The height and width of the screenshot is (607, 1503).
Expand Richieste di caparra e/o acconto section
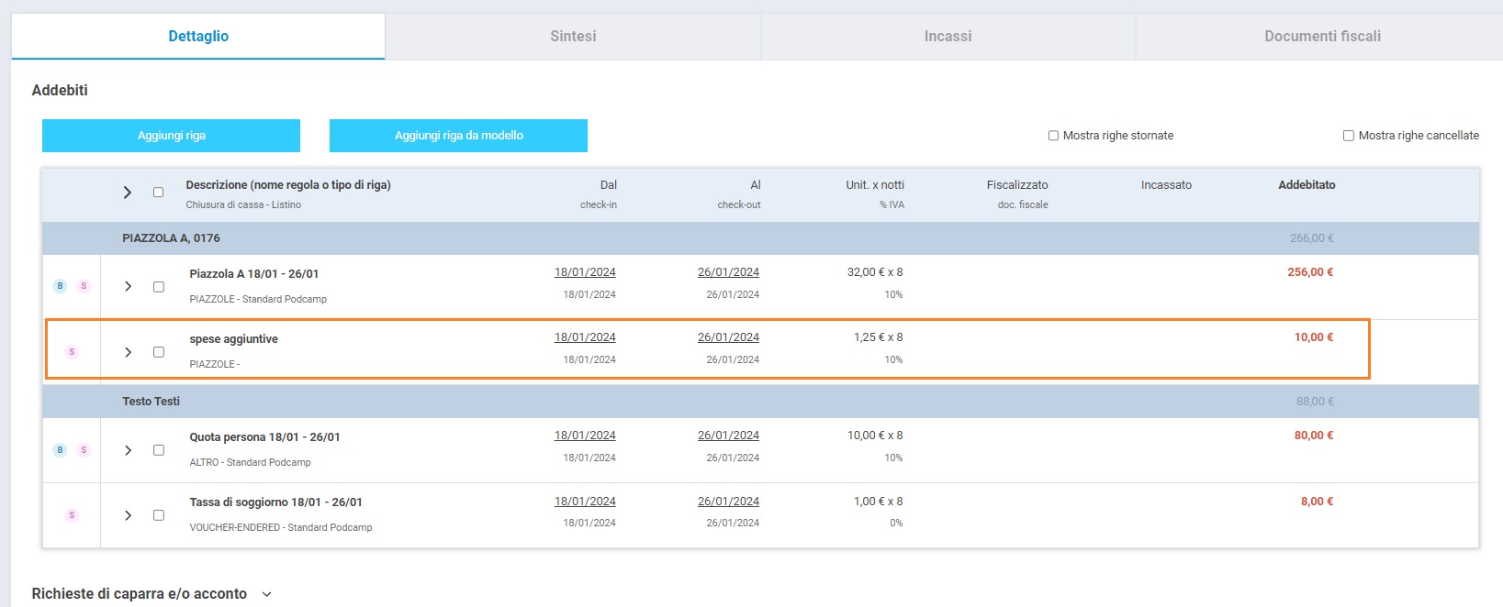click(x=266, y=594)
